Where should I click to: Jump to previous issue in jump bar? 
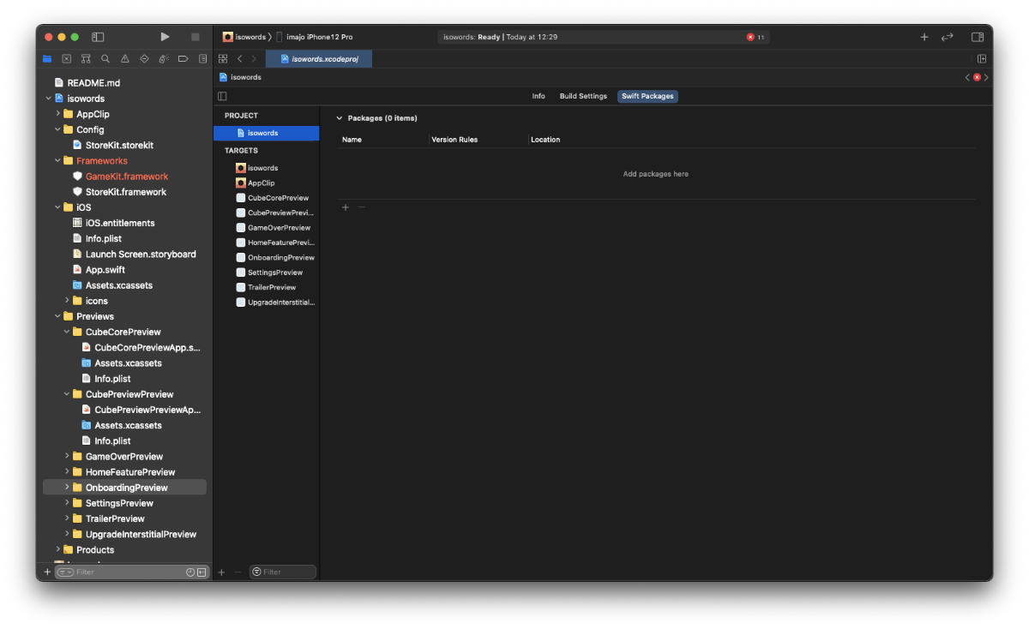click(x=967, y=77)
